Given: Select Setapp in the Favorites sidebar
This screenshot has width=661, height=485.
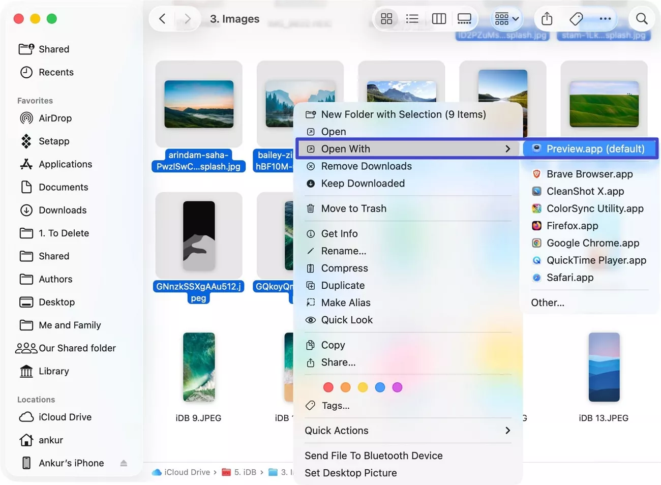Looking at the screenshot, I should pos(53,141).
